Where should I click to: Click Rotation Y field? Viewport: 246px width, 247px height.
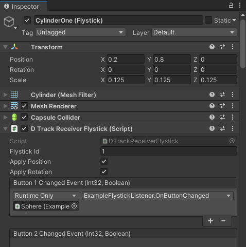tap(172, 70)
